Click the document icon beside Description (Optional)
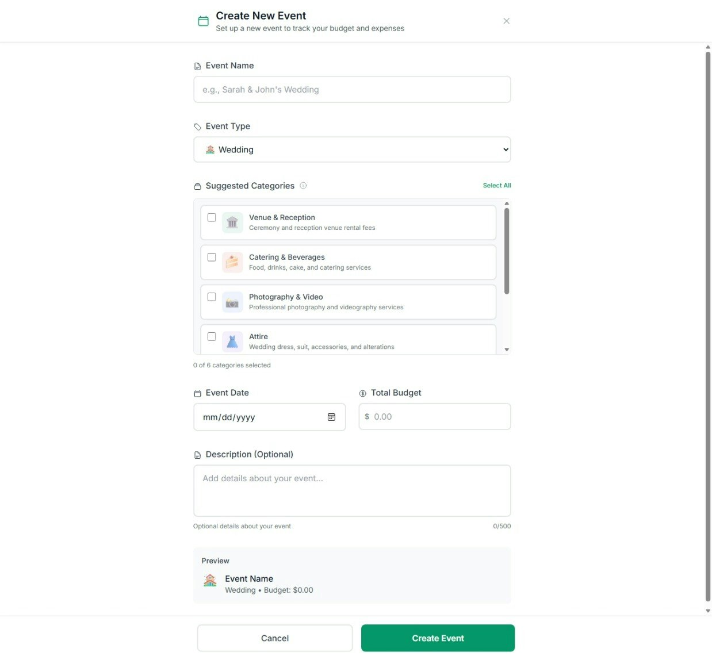 (x=197, y=454)
